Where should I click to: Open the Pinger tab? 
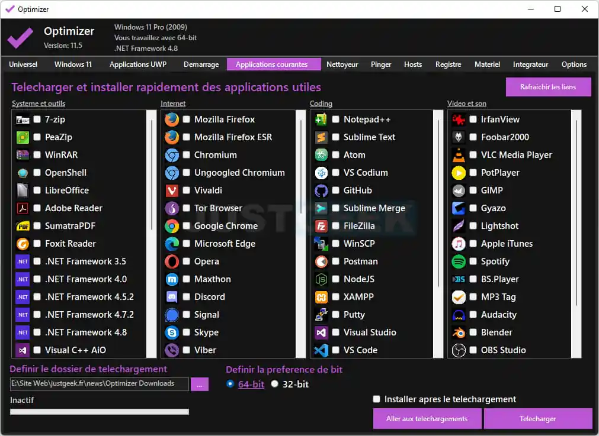point(381,64)
